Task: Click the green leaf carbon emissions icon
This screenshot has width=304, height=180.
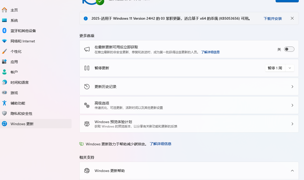Action: [81, 144]
